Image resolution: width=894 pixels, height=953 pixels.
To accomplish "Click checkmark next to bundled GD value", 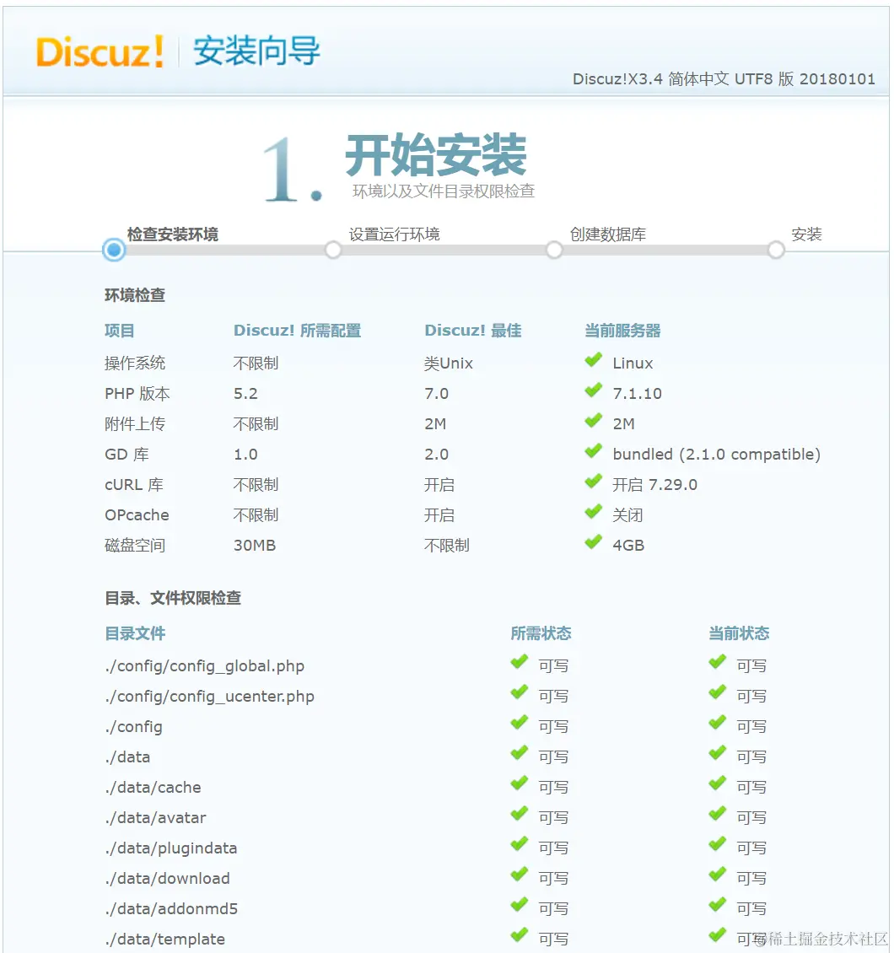I will (x=593, y=451).
